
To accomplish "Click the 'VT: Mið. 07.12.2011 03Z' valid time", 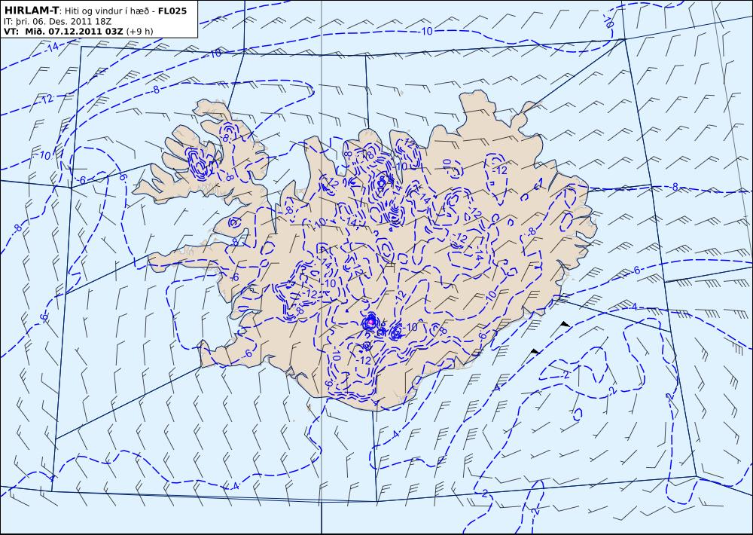I will [63, 32].
